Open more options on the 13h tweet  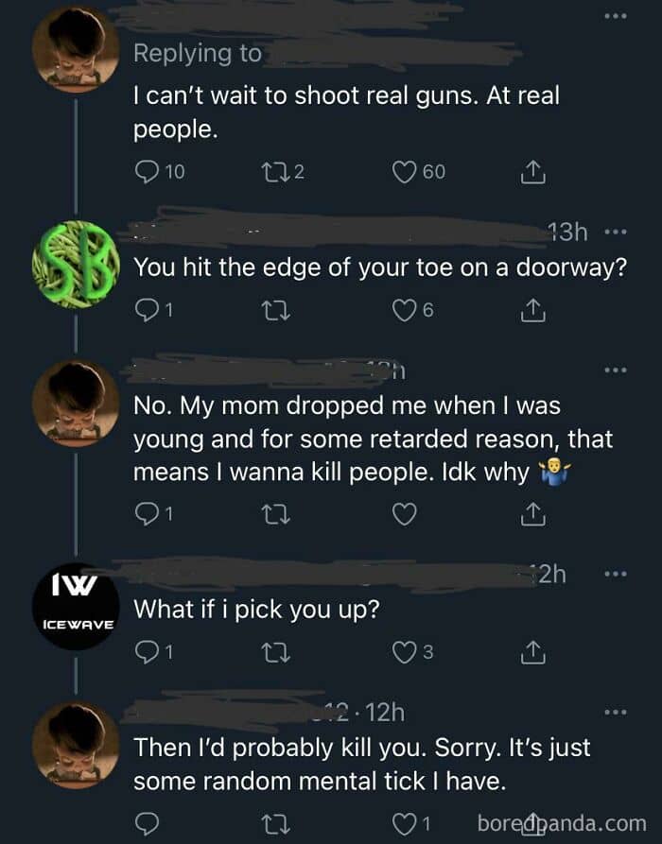pyautogui.click(x=615, y=233)
